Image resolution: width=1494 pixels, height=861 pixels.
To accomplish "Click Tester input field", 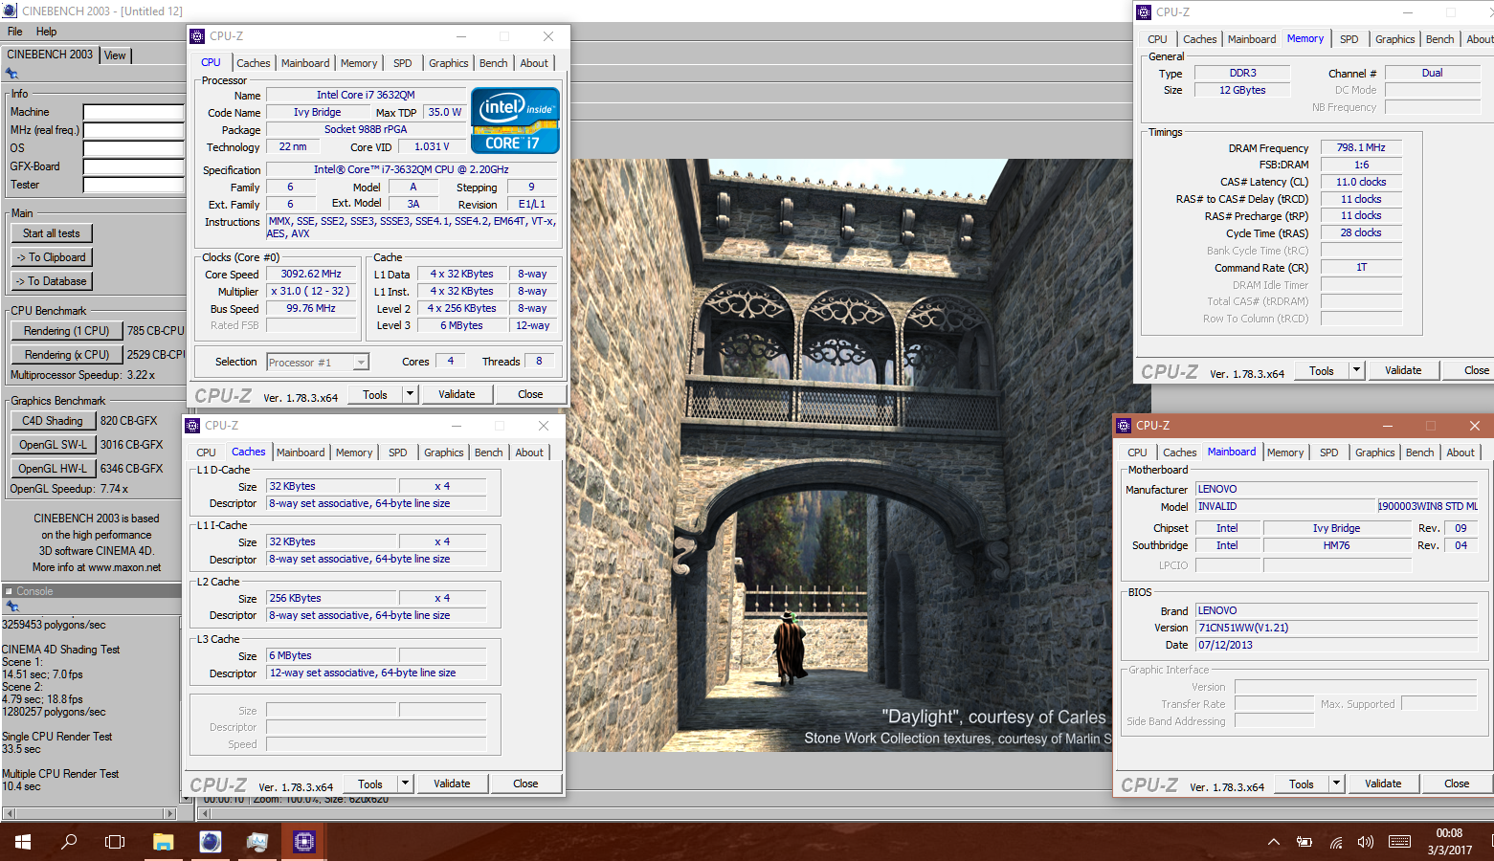I will [133, 185].
